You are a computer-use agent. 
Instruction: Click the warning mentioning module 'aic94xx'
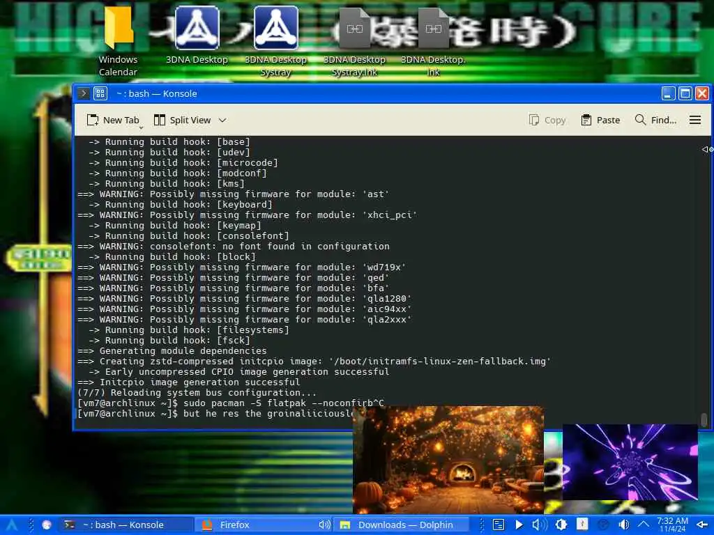245,309
